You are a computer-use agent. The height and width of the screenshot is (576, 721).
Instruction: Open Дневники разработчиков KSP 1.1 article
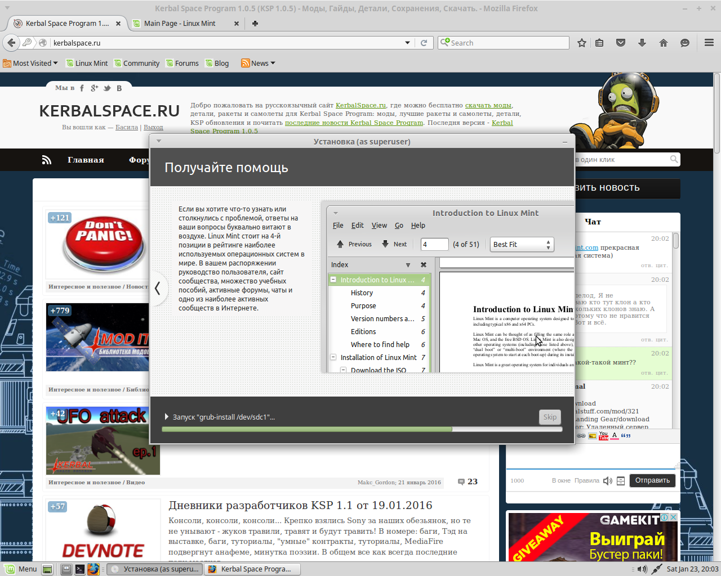click(x=300, y=505)
